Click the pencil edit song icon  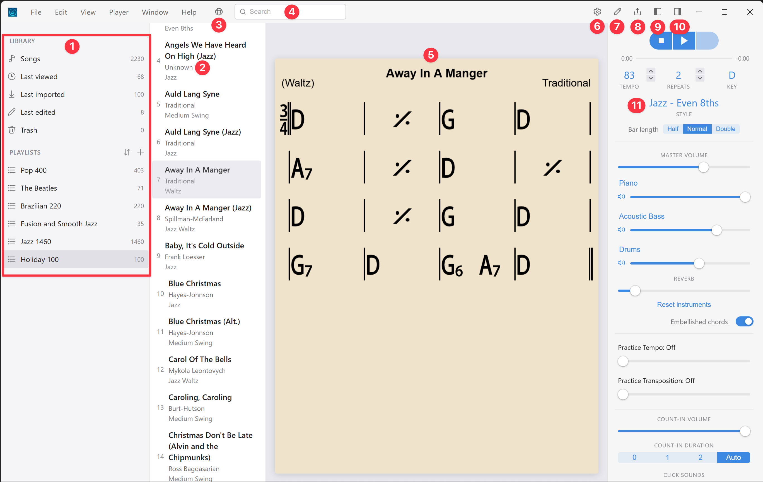pyautogui.click(x=617, y=12)
